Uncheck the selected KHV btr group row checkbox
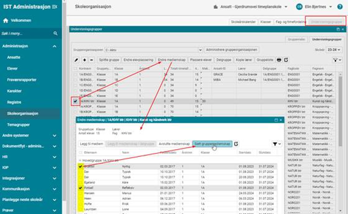This screenshot has width=348, height=214. [76, 101]
